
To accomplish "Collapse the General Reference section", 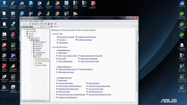I will pos(56,50).
